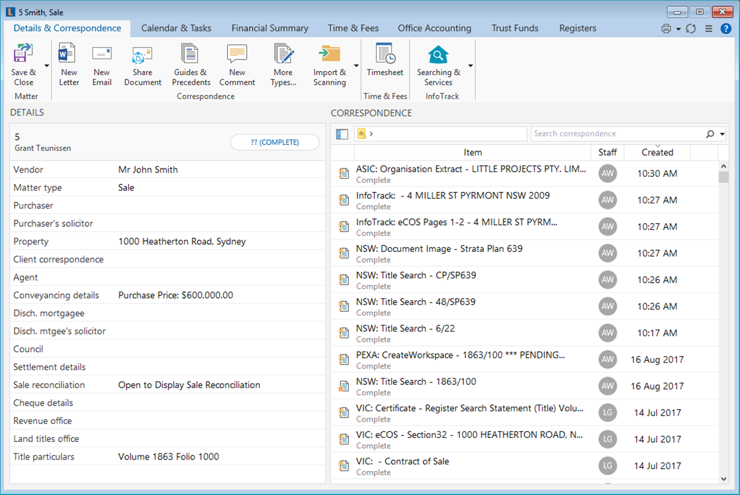
Task: Open the hamburger options menu
Action: click(709, 29)
